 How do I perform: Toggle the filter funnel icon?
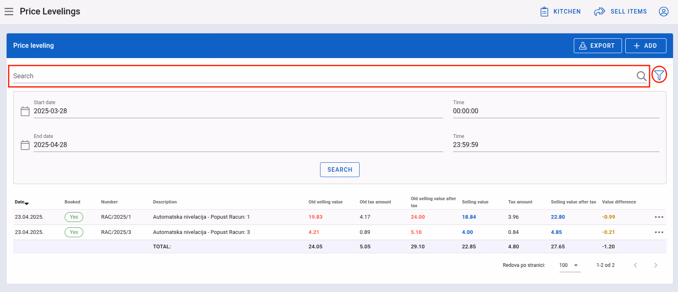[659, 75]
